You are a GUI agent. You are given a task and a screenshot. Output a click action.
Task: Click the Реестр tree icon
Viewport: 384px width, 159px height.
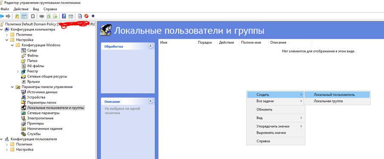coord(23,71)
